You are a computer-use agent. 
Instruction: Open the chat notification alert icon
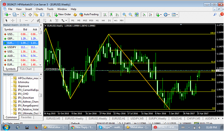(221, 14)
